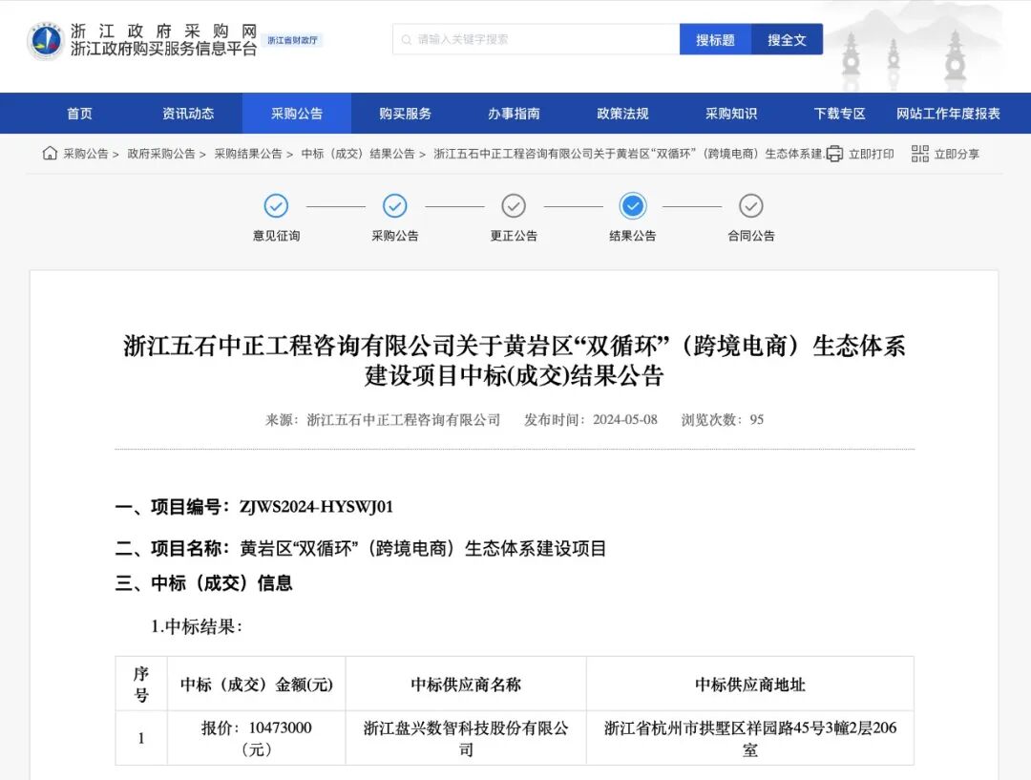Click the 中标供应商名称 table header

tap(466, 685)
